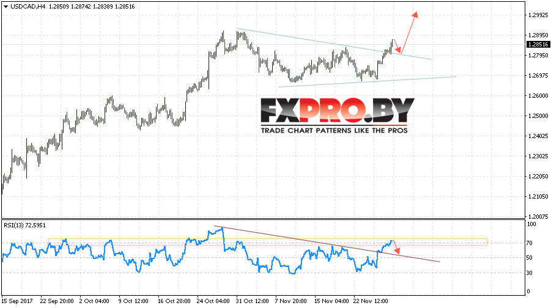This screenshot has height=308, width=551.
Task: Select the price scale label 1.21050
Action: (538, 196)
